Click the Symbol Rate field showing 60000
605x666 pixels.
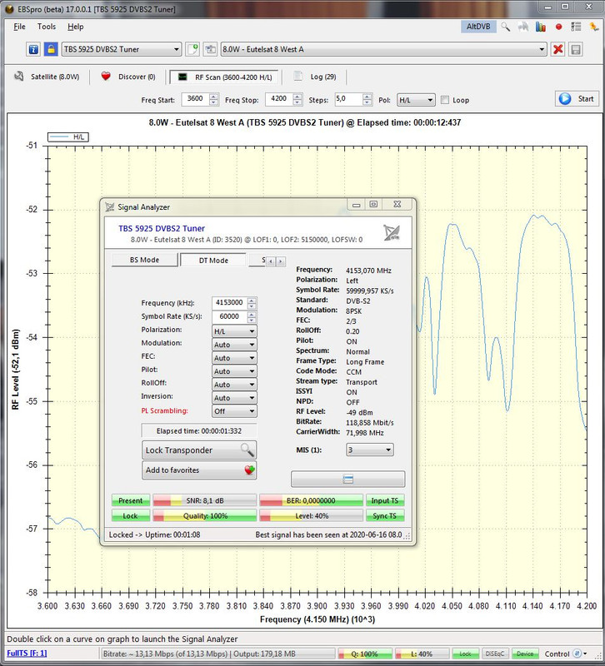(x=230, y=316)
